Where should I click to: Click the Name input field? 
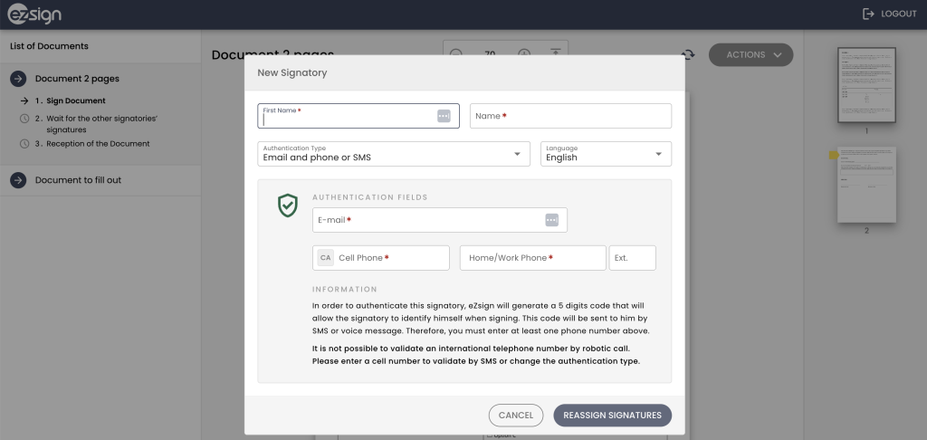pos(570,116)
